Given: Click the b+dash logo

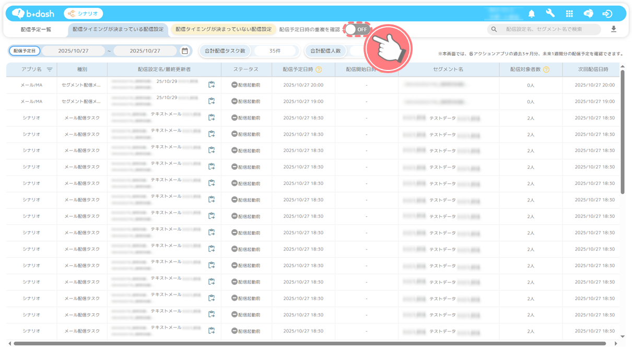Looking at the screenshot, I should tap(33, 14).
